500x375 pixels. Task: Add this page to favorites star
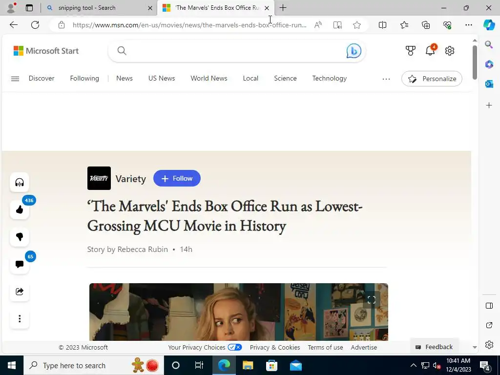point(357,25)
